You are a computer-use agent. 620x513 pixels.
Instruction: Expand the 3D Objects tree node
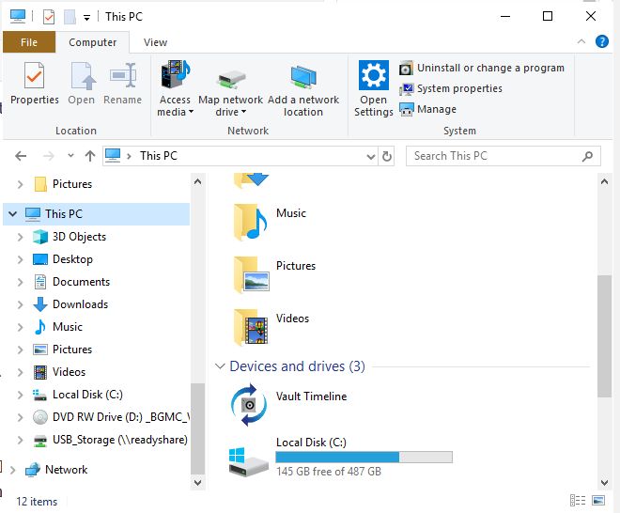(x=20, y=237)
